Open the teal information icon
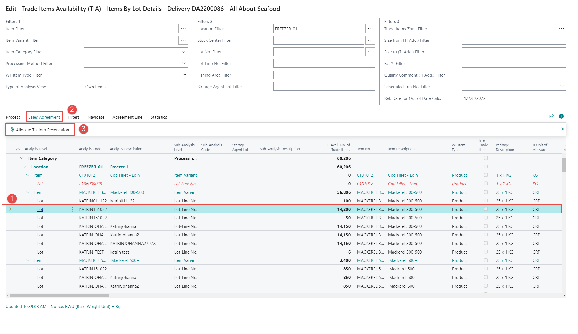 click(x=561, y=116)
